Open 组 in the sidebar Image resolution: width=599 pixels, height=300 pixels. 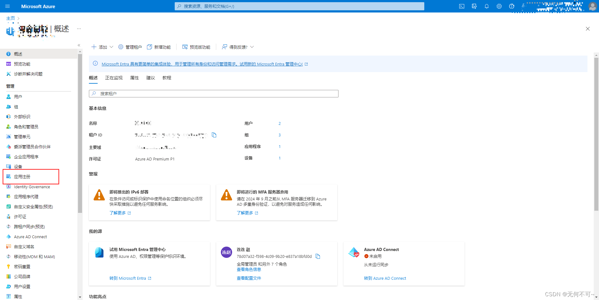tap(16, 107)
